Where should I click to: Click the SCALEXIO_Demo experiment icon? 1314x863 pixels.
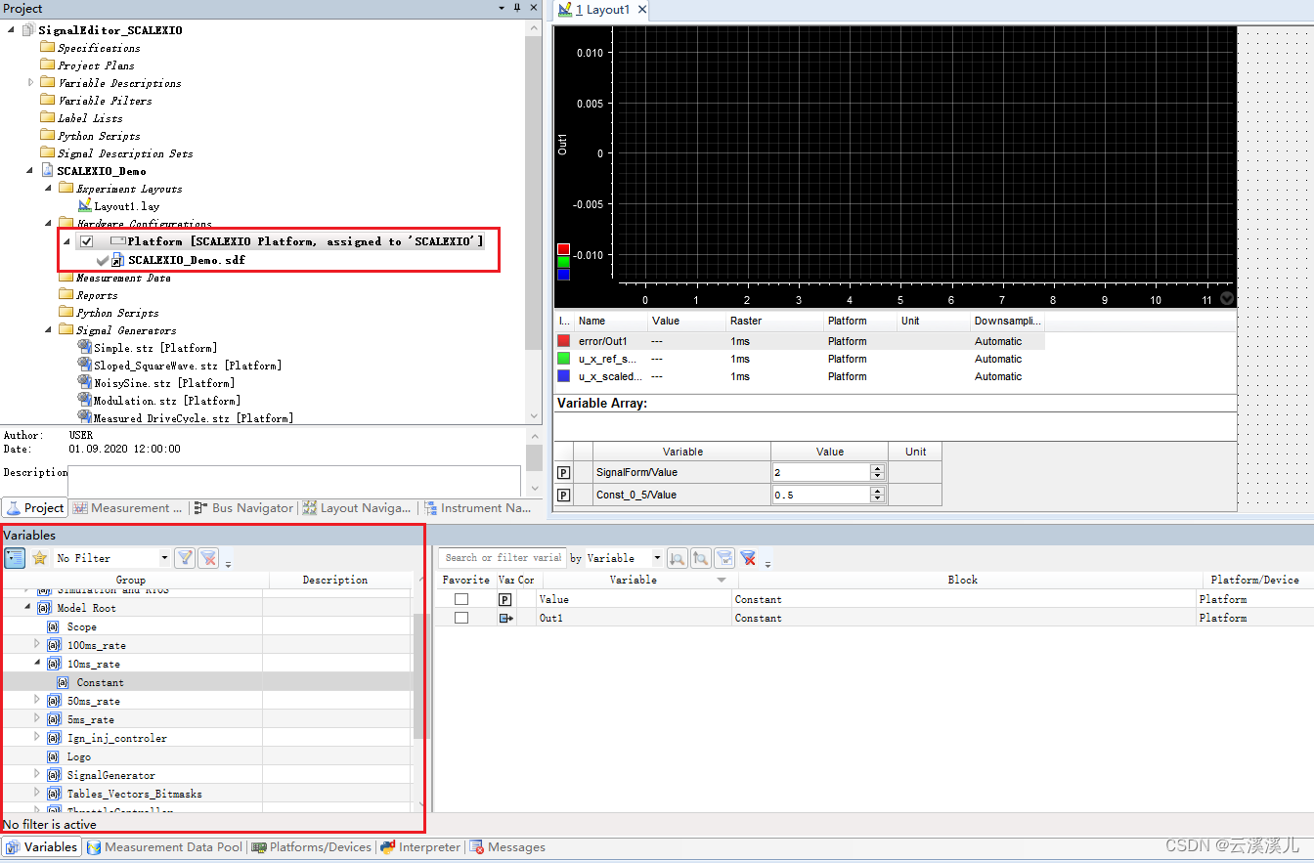point(48,171)
